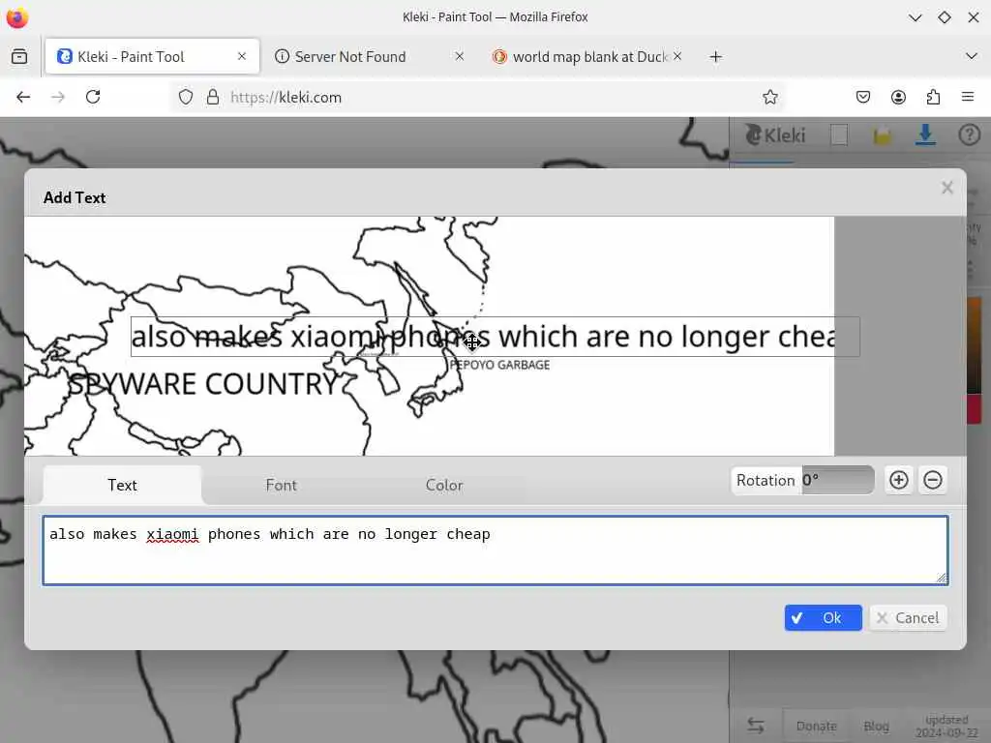
Task: Open the tracking protection shield
Action: coord(185,97)
